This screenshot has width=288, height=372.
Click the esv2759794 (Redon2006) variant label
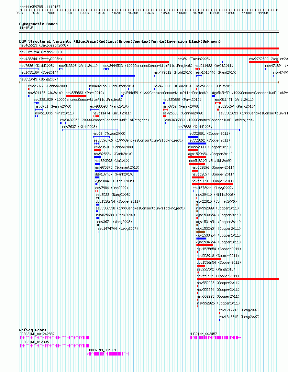[x=41, y=52]
